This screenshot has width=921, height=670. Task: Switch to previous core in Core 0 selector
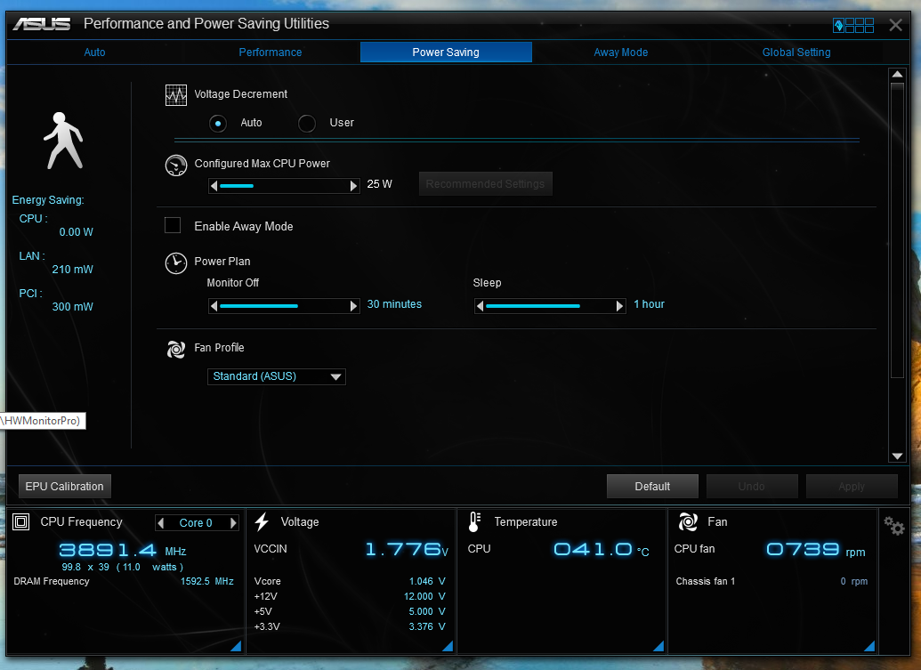click(x=160, y=522)
